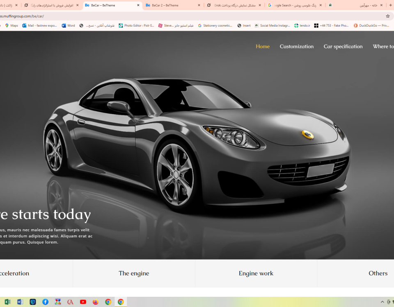This screenshot has width=394, height=307.
Task: Click the yellow emblem on the car hood
Action: [x=307, y=134]
